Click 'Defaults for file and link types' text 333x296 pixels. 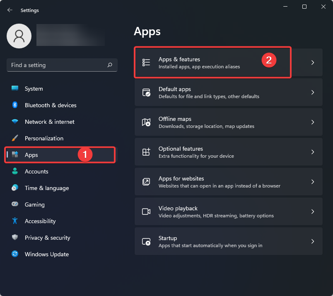(x=193, y=96)
